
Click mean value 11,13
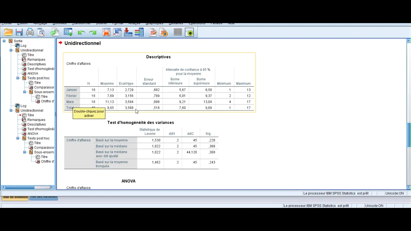tap(109, 102)
